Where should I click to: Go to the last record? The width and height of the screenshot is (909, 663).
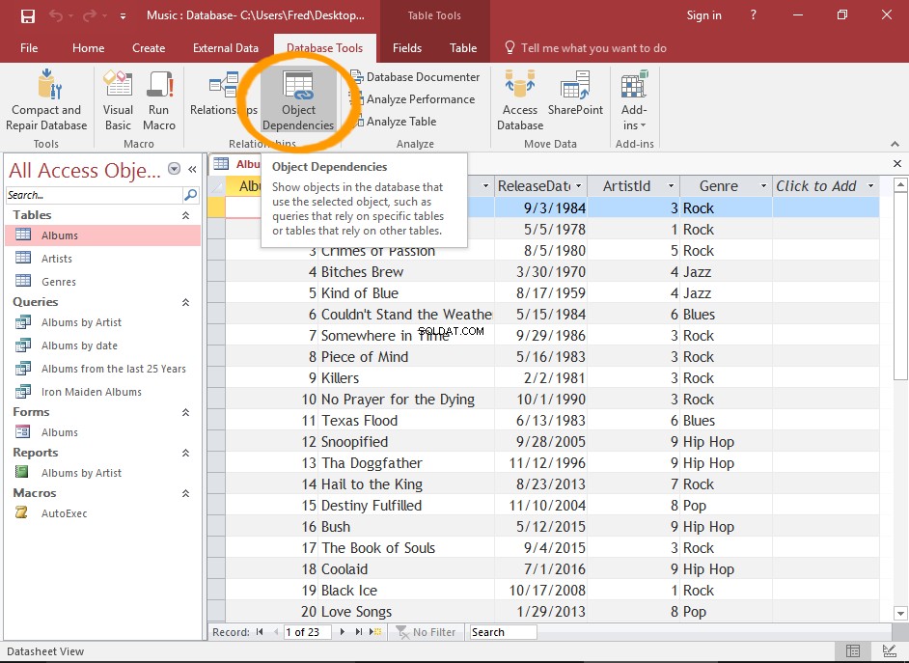pos(359,632)
